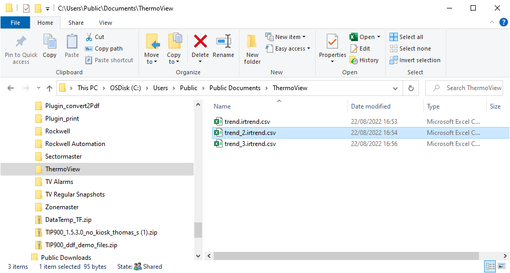This screenshot has width=510, height=273.
Task: Click Invert selection
Action: pyautogui.click(x=415, y=60)
